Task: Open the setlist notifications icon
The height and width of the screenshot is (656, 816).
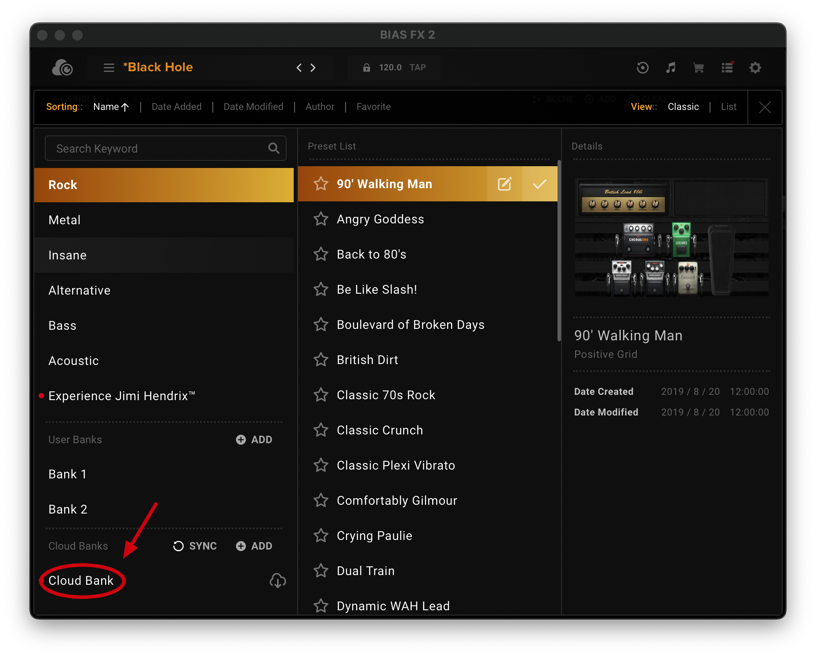Action: (x=727, y=67)
